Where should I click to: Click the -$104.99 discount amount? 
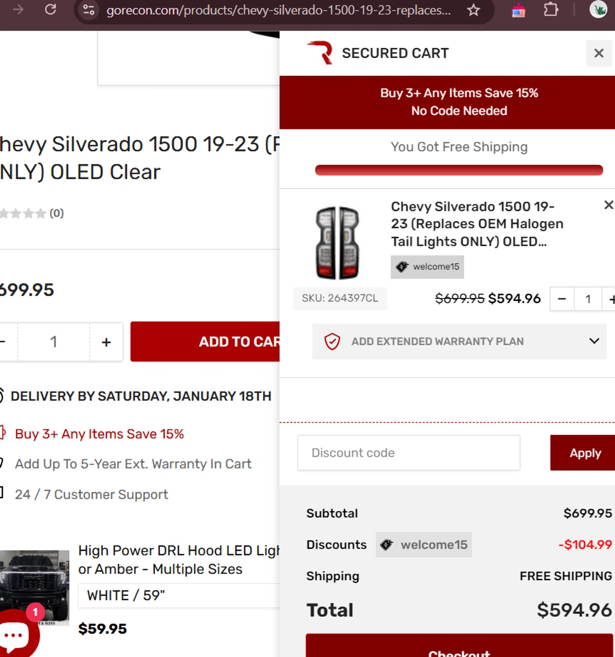pos(585,544)
